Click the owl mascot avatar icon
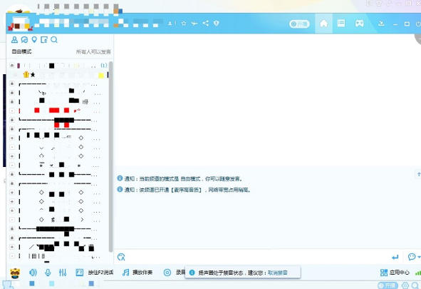 tap(15, 273)
